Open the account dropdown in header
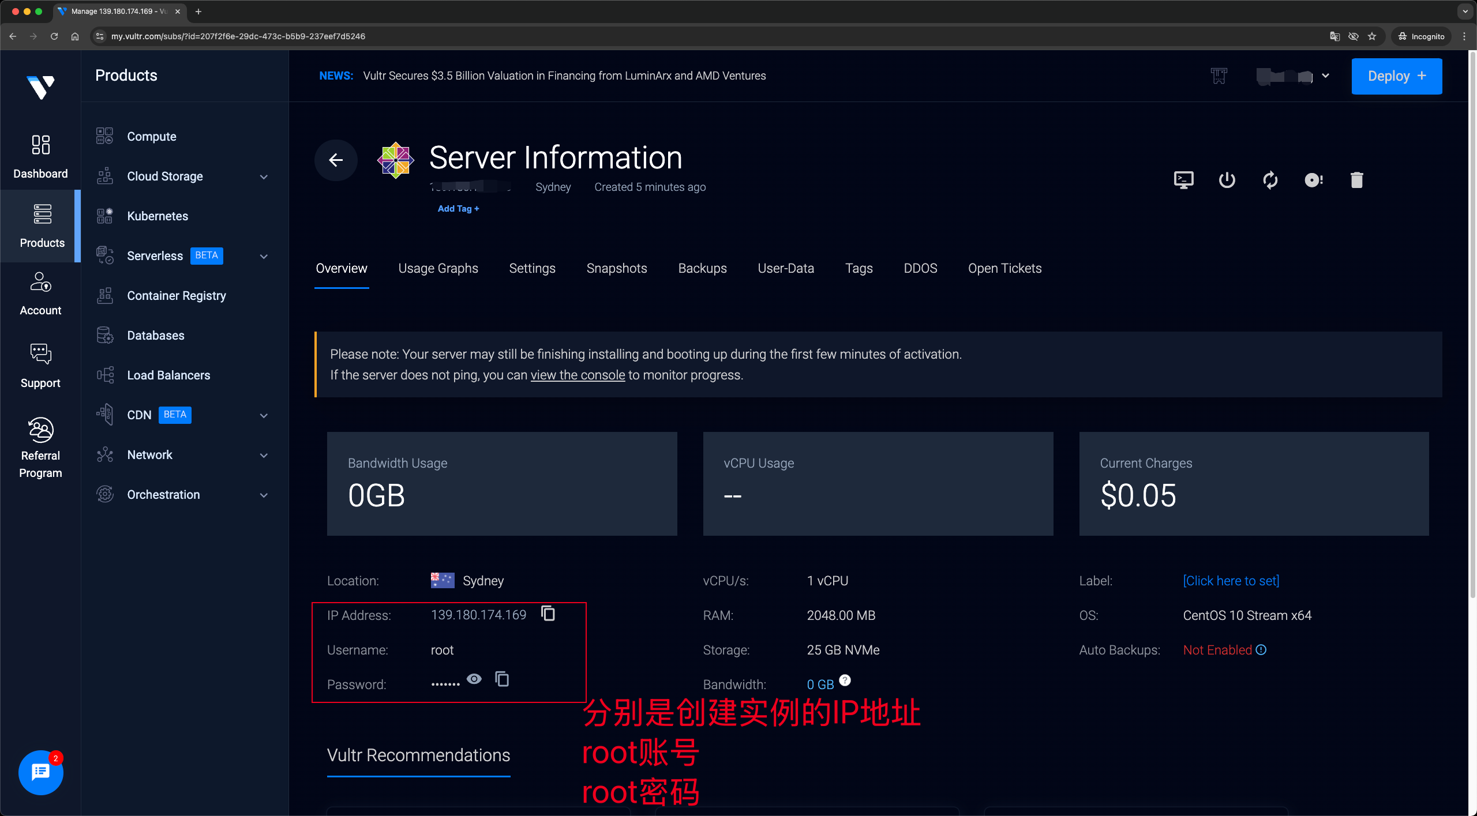Screen dimensions: 1477x816 1325,76
